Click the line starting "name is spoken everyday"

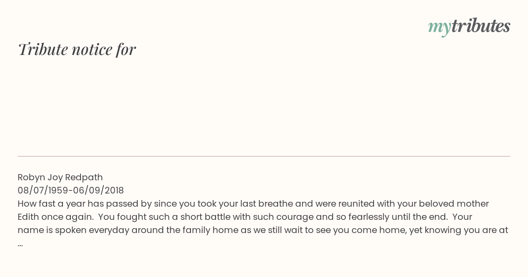click(263, 230)
